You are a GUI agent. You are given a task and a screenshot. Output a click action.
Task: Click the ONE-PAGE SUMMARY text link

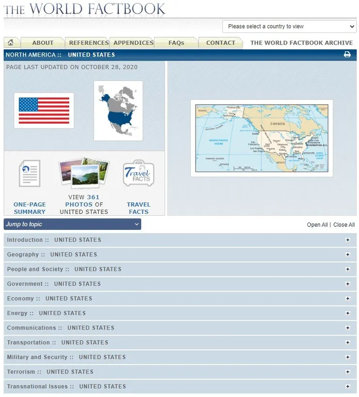coord(30,208)
